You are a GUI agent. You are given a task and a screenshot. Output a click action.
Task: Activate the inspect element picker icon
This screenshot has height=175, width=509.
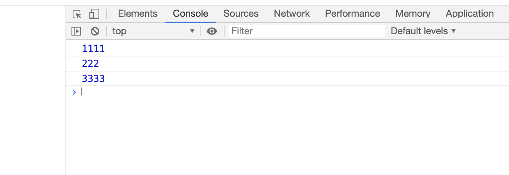tap(77, 14)
